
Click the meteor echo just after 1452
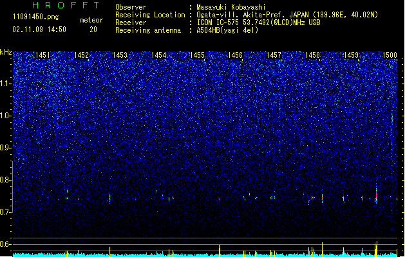click(x=109, y=199)
